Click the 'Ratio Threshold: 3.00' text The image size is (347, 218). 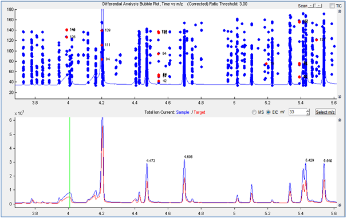click(x=228, y=4)
